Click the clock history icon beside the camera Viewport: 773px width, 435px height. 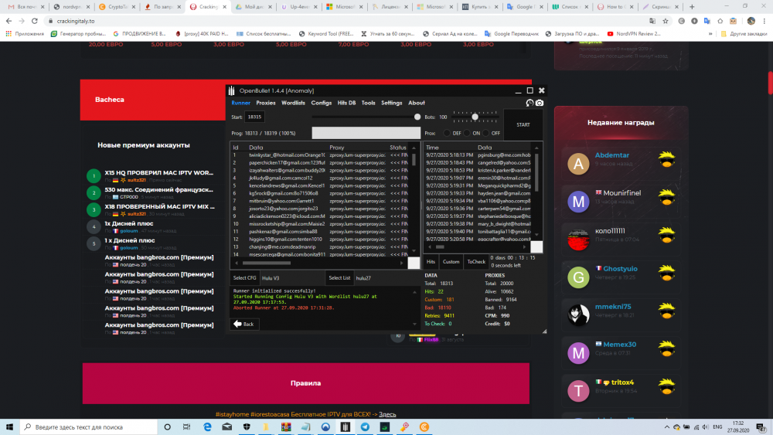tap(530, 103)
